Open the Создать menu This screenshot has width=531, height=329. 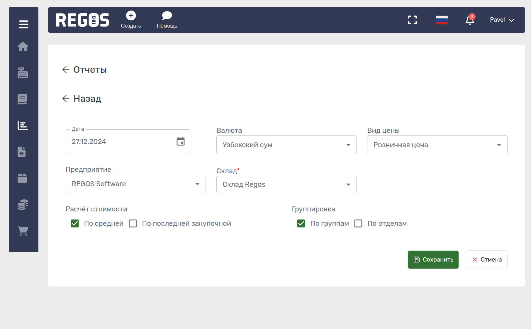pyautogui.click(x=131, y=20)
